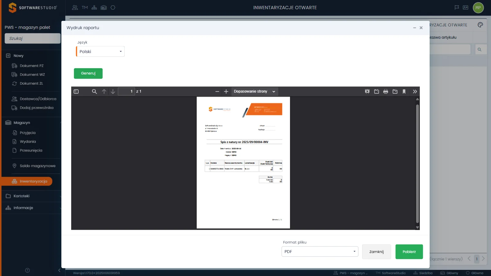Go to previous page in PDF viewer

(x=104, y=91)
